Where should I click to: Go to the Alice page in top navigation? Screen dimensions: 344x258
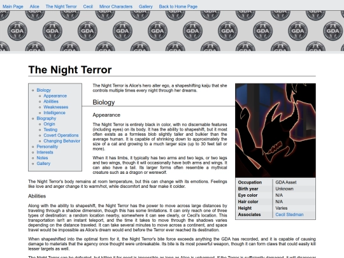pyautogui.click(x=34, y=6)
